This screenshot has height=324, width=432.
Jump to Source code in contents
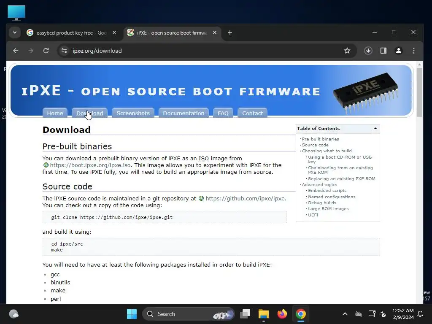pyautogui.click(x=315, y=145)
